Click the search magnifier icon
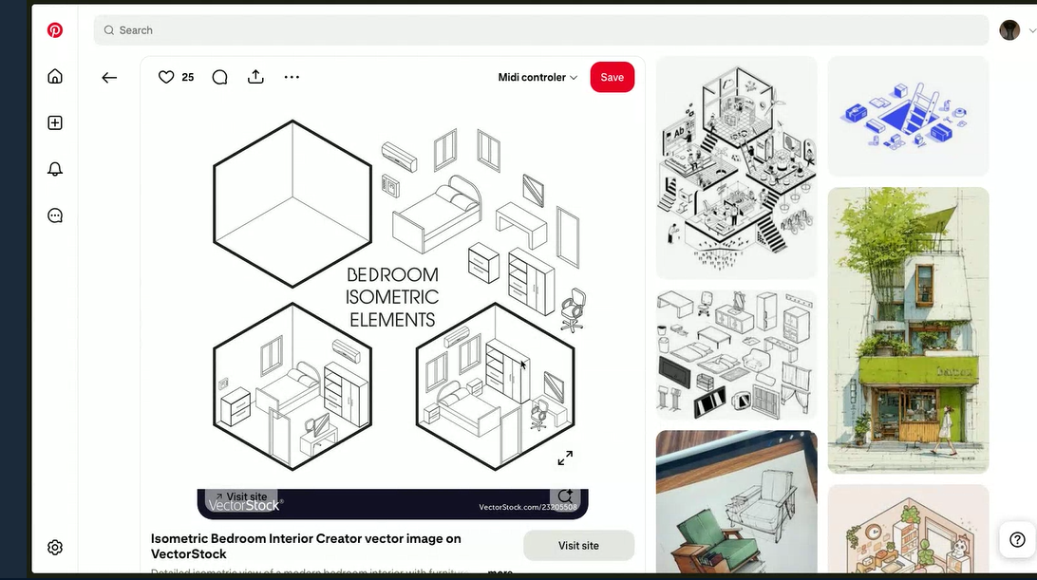 tap(109, 30)
